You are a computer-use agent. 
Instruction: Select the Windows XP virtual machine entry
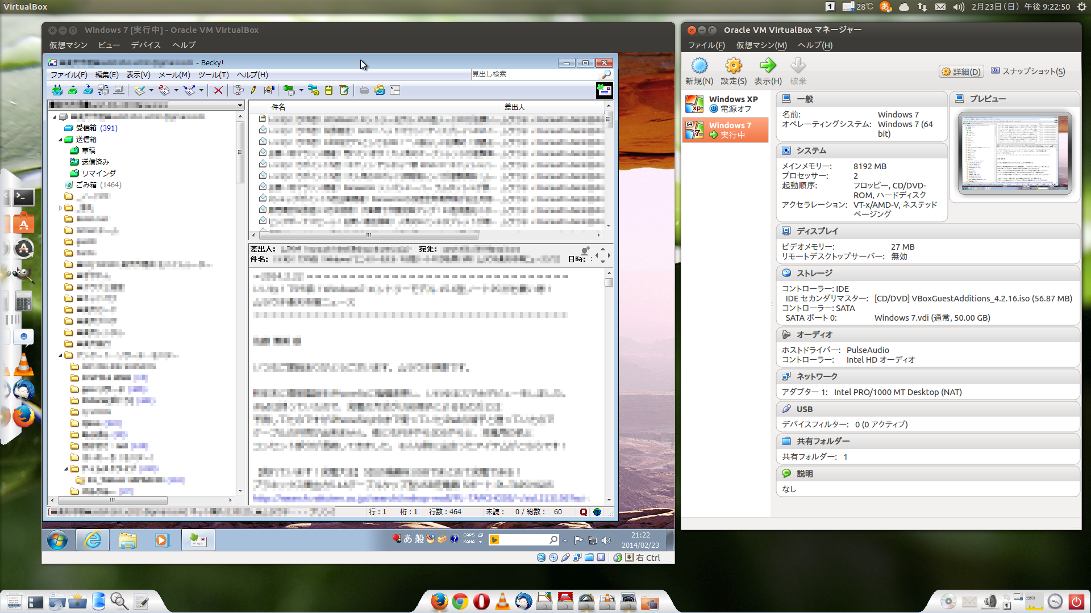click(x=726, y=104)
